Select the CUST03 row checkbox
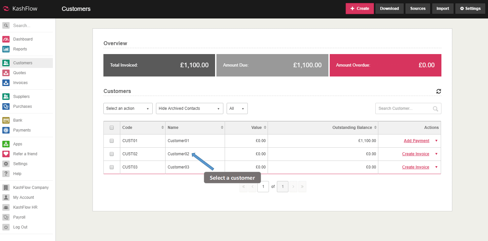488x241 pixels. pos(112,167)
